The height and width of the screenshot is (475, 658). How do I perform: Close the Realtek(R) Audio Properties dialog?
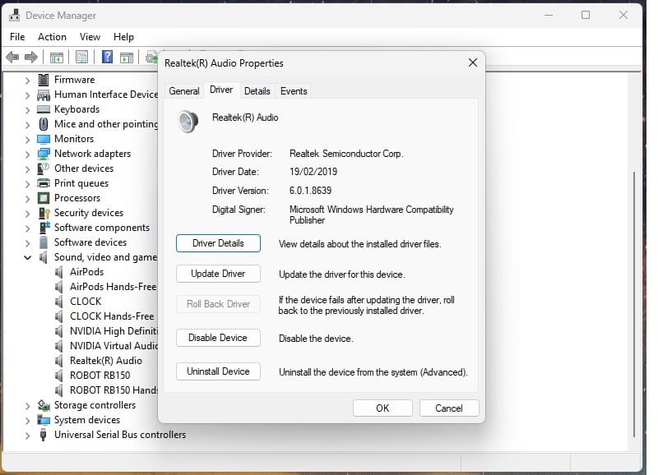click(473, 63)
